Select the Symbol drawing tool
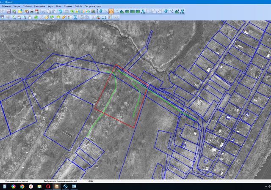Image resolution: width=271 pixels, height=190 pixels. pos(101,11)
